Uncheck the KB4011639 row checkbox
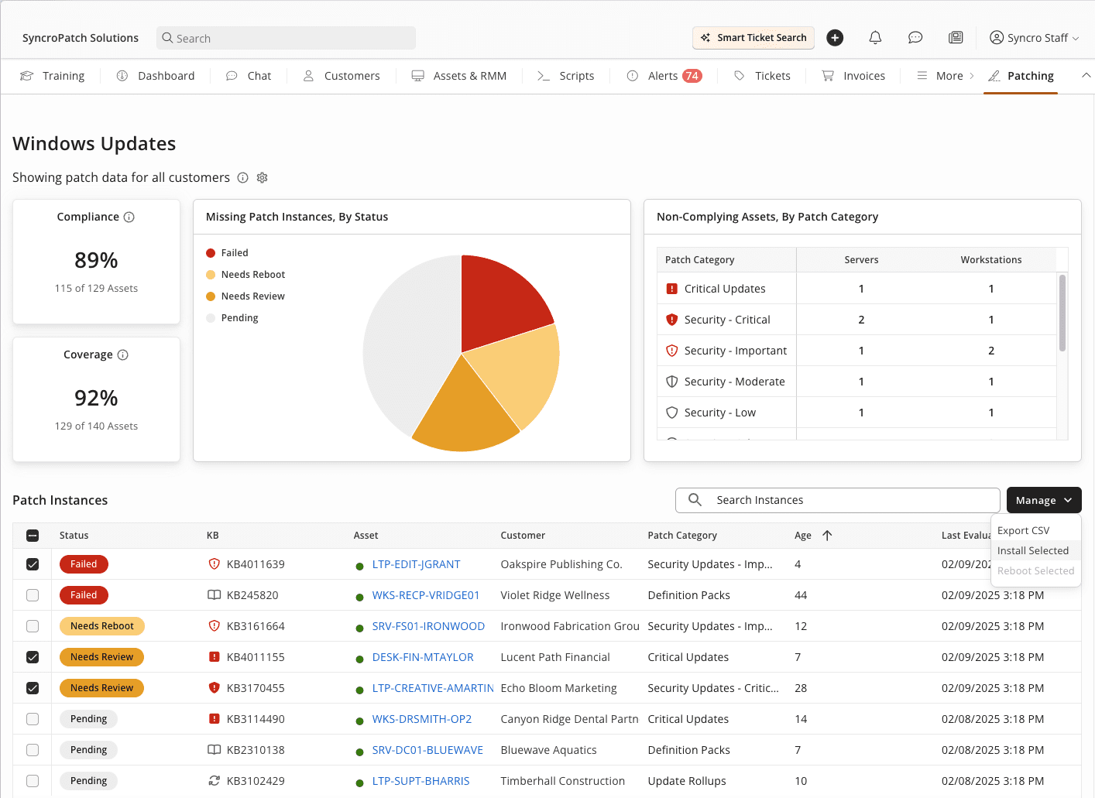 pyautogui.click(x=33, y=564)
